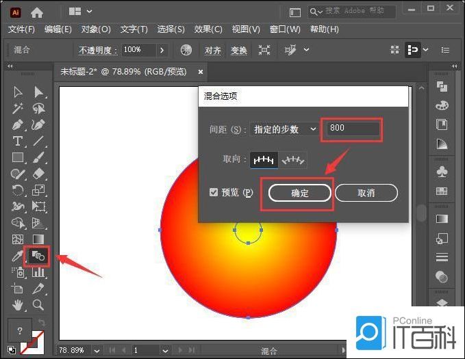This screenshot has width=465, height=359.
Task: Choose the Shaper tool
Action: tap(18, 174)
